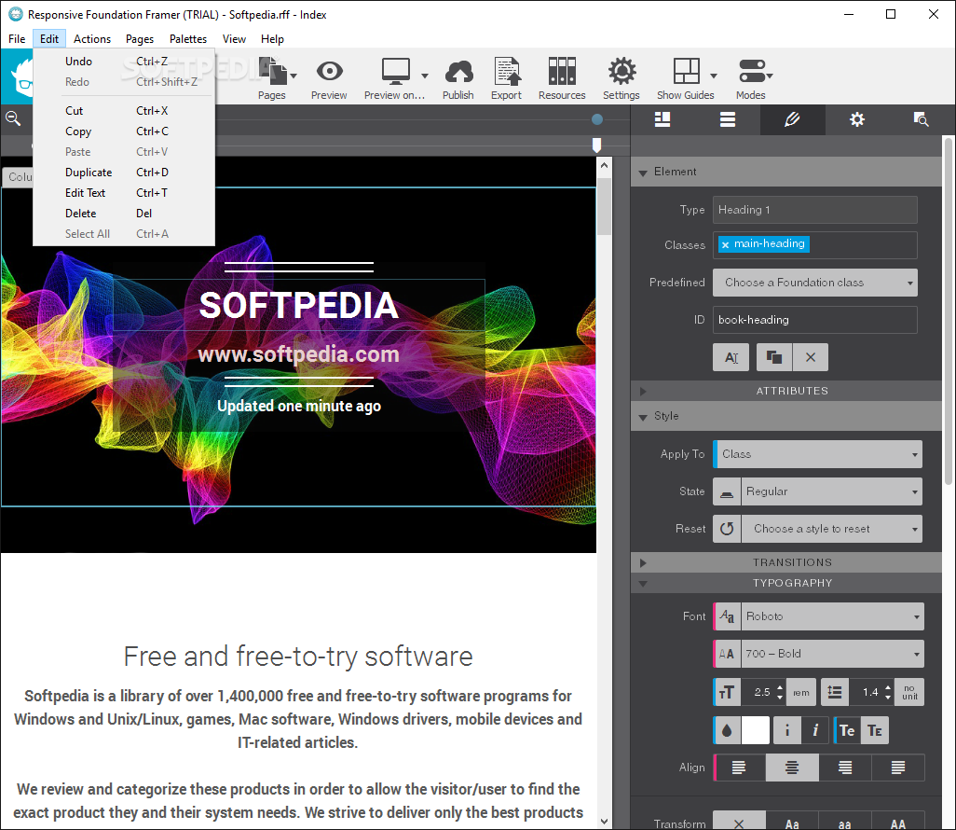This screenshot has height=830, width=956.
Task: Click the ID field book-heading
Action: point(815,320)
